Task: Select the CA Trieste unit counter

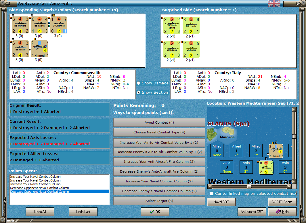Action: pyautogui.click(x=191, y=25)
